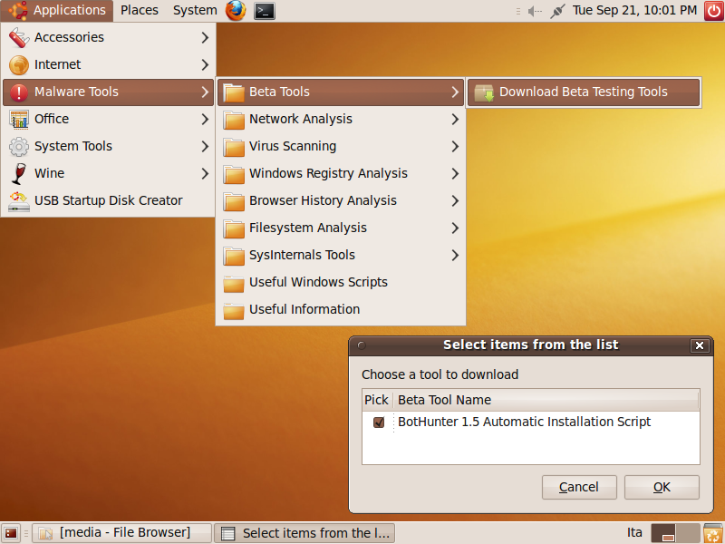Viewport: 725px width, 544px height.
Task: Expand the Accessories submenu arrow
Action: pyautogui.click(x=205, y=37)
